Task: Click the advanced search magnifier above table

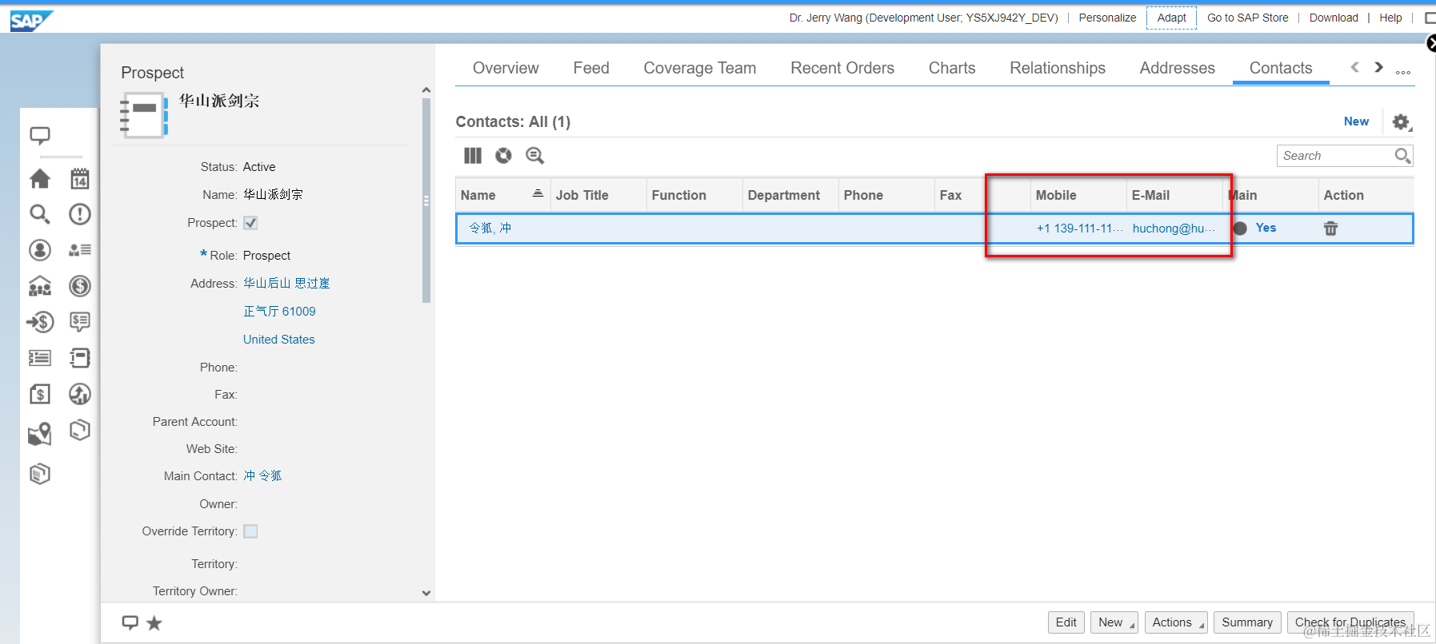Action: pyautogui.click(x=535, y=156)
